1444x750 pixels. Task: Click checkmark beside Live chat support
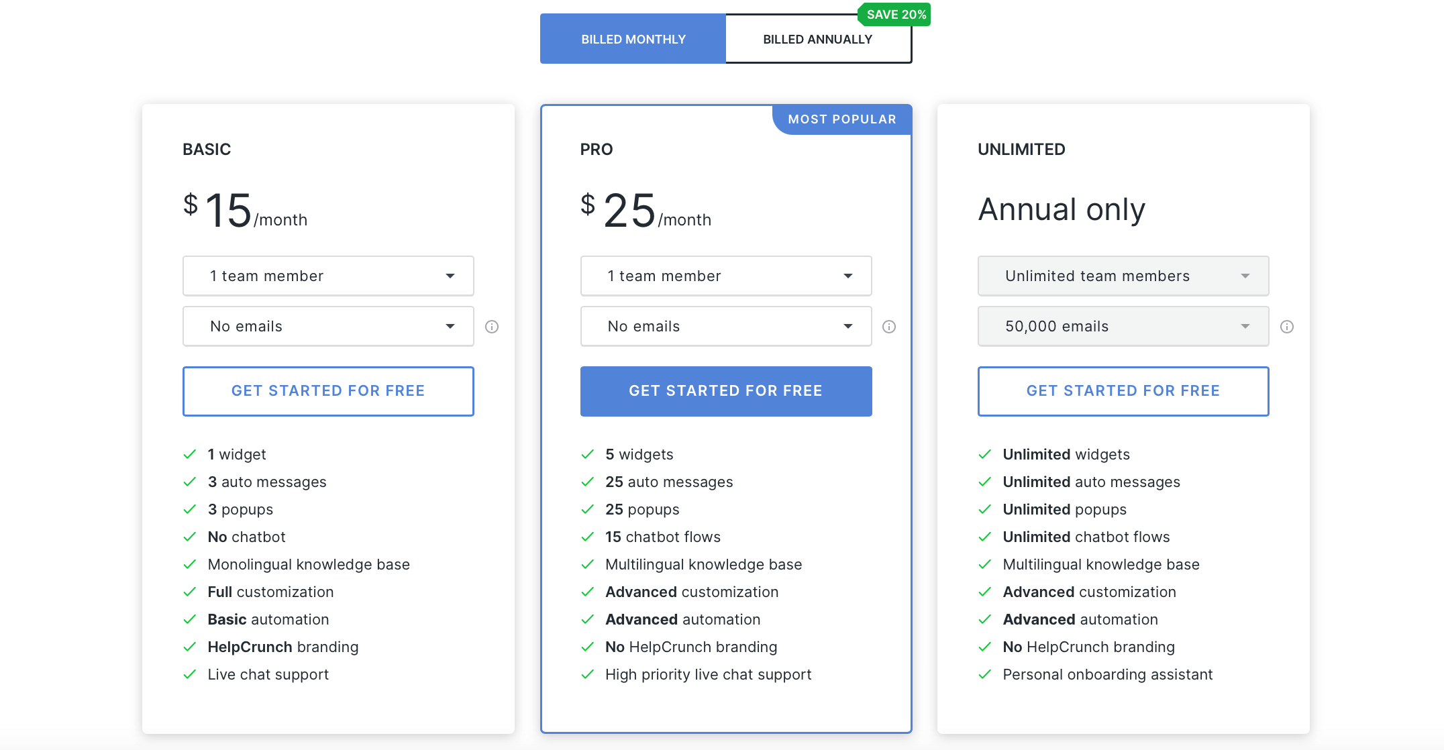point(190,674)
